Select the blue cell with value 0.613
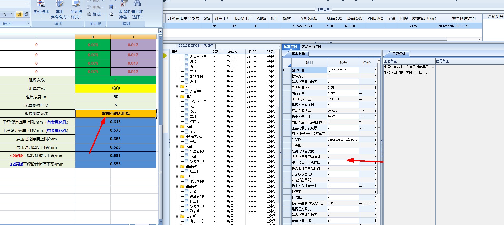 click(x=116, y=122)
